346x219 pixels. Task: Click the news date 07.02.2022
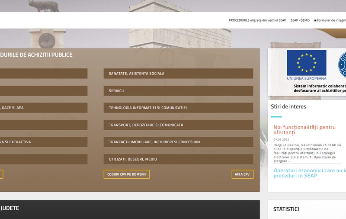pos(281,139)
